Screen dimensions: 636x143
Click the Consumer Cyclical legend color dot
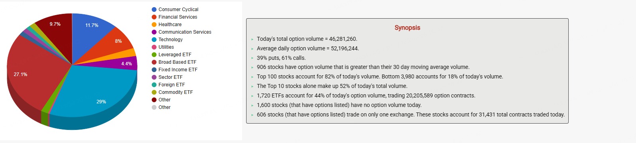tap(154, 10)
